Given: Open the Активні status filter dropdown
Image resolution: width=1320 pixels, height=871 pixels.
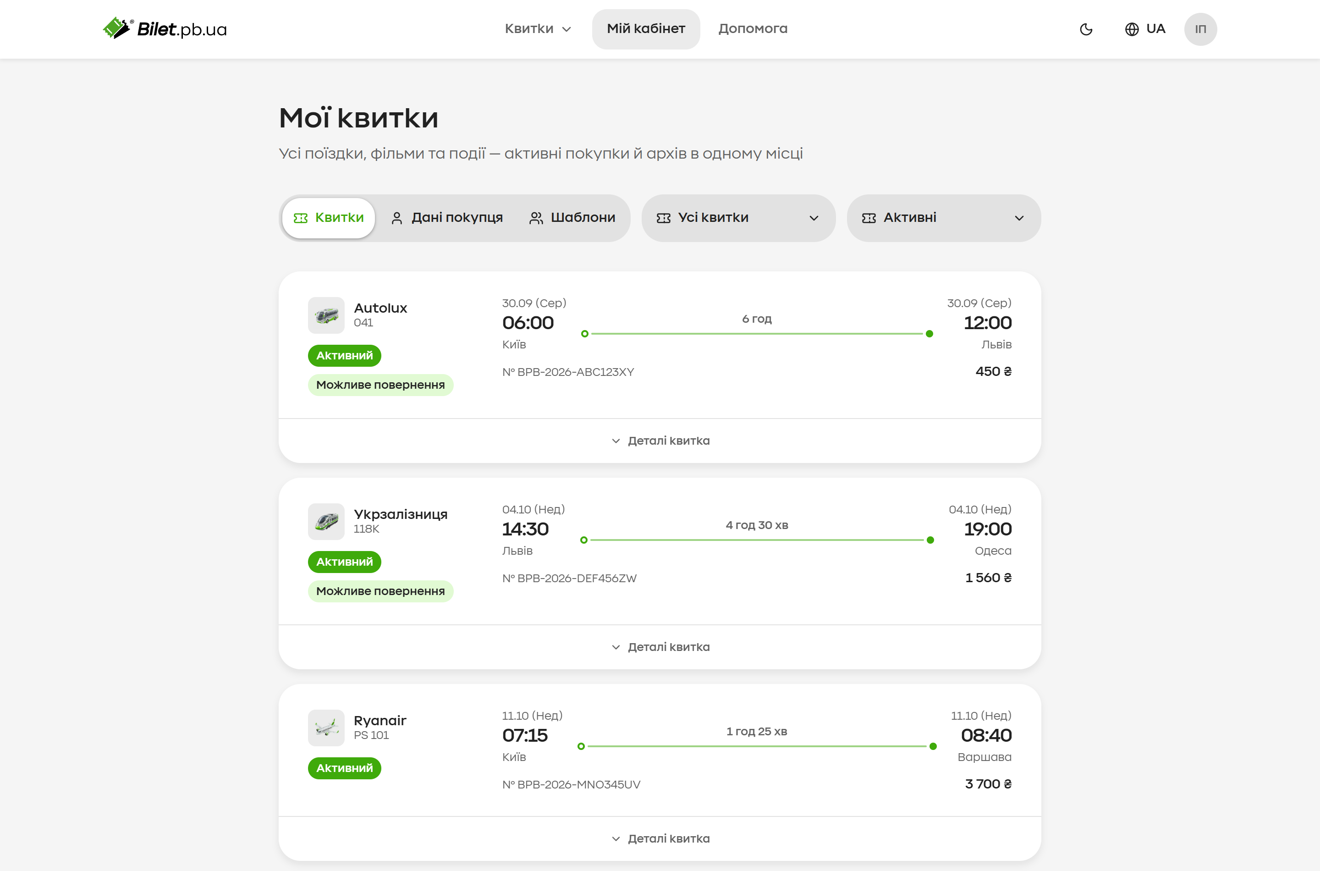Looking at the screenshot, I should [944, 218].
